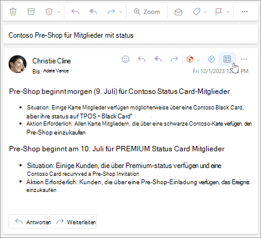Click bullet 'Aktion Erforderlich: Kunden, die über eine Pre-Shop-Einladung'
The height and width of the screenshot is (238, 261).
click(138, 182)
